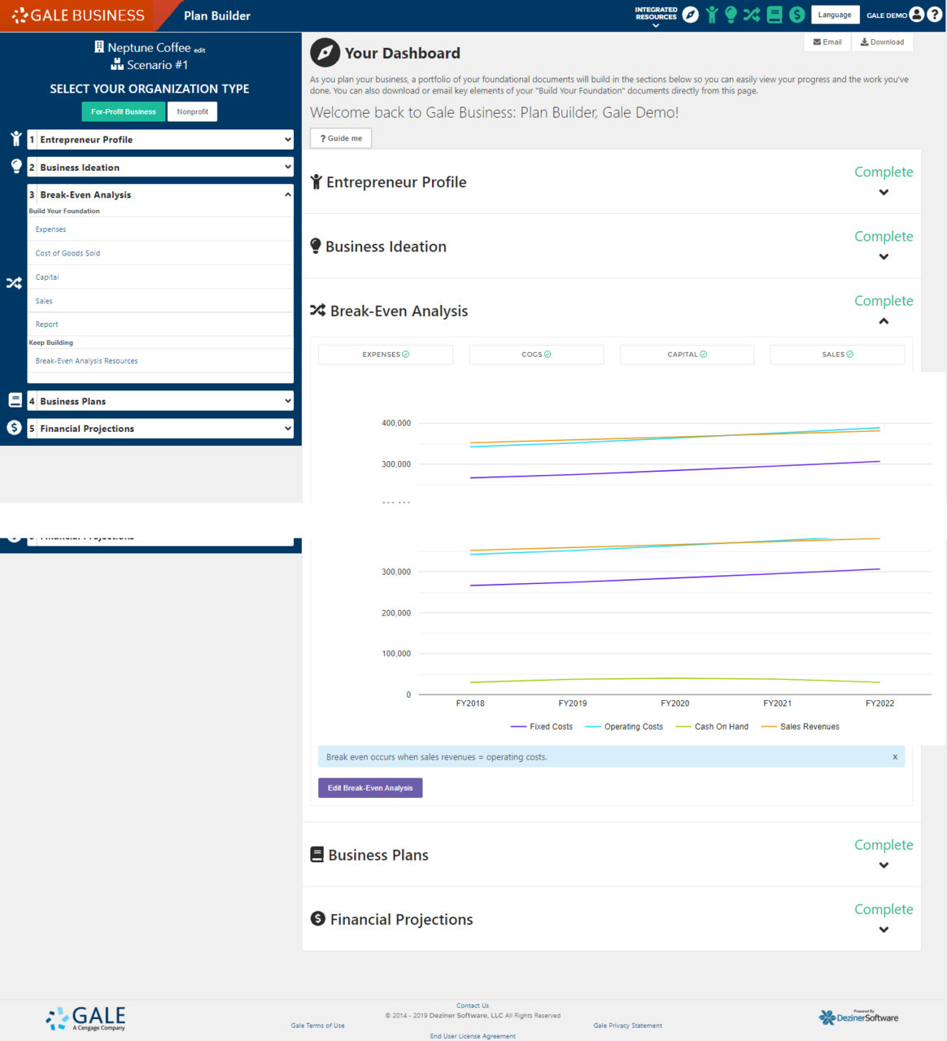Expand sidebar section 4 Business Plans
947x1041 pixels.
point(160,401)
